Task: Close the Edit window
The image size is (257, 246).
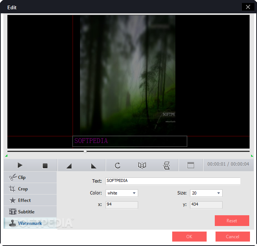Action: pos(248,7)
